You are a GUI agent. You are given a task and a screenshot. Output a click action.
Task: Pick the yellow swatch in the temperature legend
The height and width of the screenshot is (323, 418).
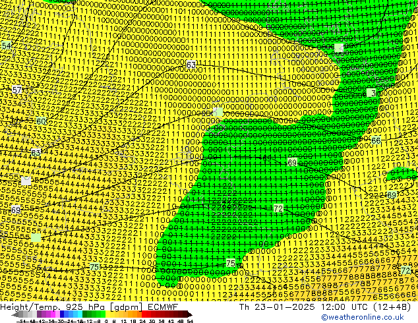tap(107, 314)
